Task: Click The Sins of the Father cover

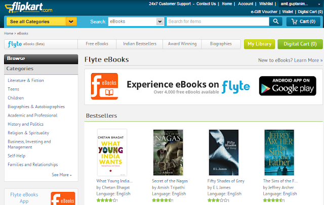Action: click(279, 152)
